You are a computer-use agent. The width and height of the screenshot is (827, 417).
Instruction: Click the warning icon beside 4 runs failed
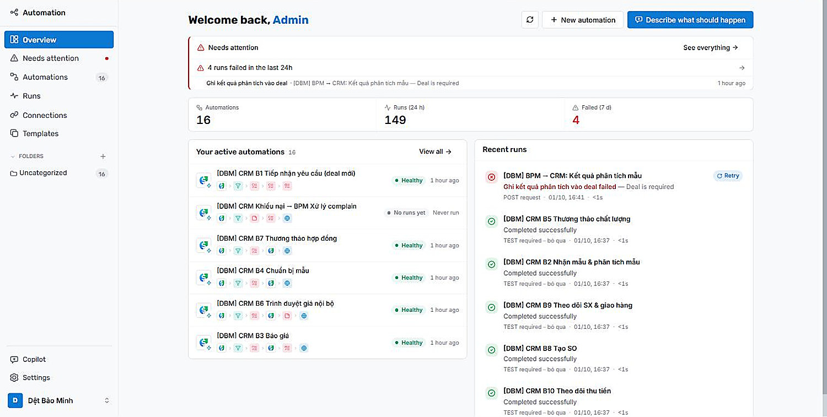click(201, 68)
